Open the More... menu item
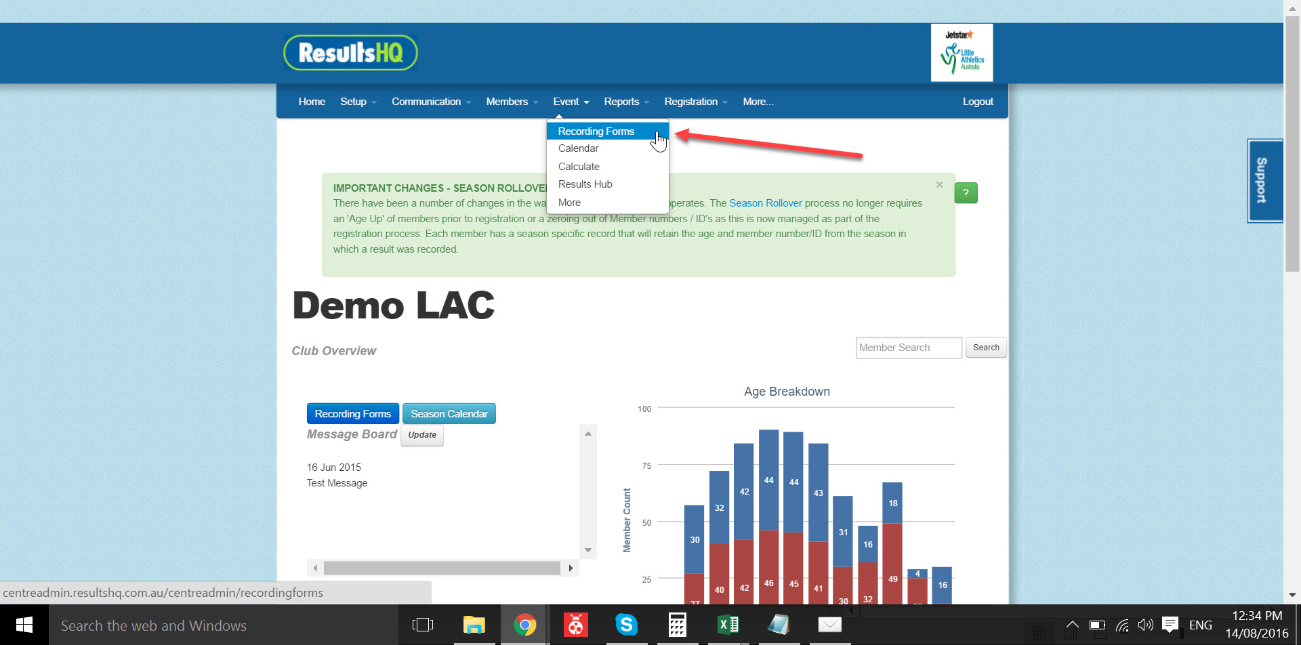The width and height of the screenshot is (1301, 645). pos(758,102)
